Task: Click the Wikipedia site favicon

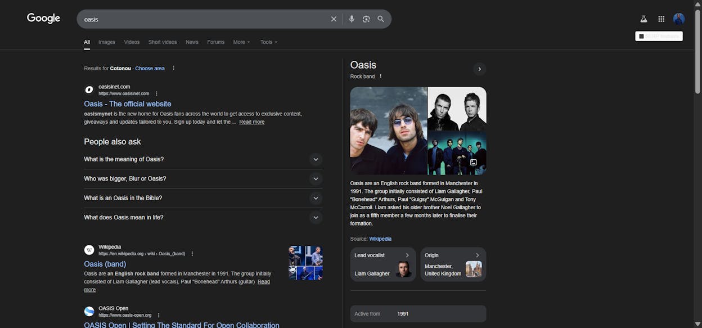Action: point(89,250)
